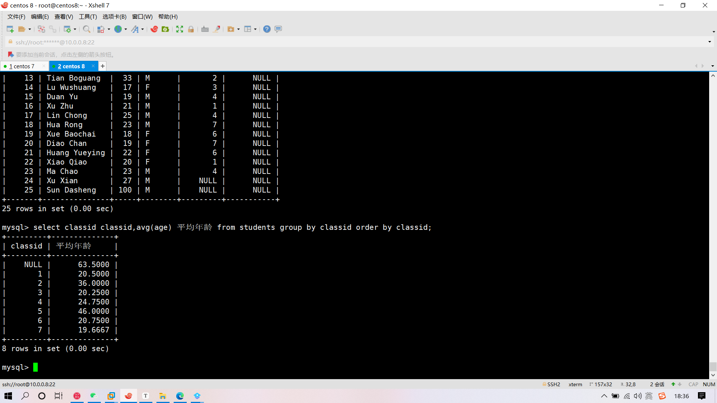Viewport: 717px width, 403px height.
Task: Click the terminal vertical scrollbar track
Action: [713, 224]
